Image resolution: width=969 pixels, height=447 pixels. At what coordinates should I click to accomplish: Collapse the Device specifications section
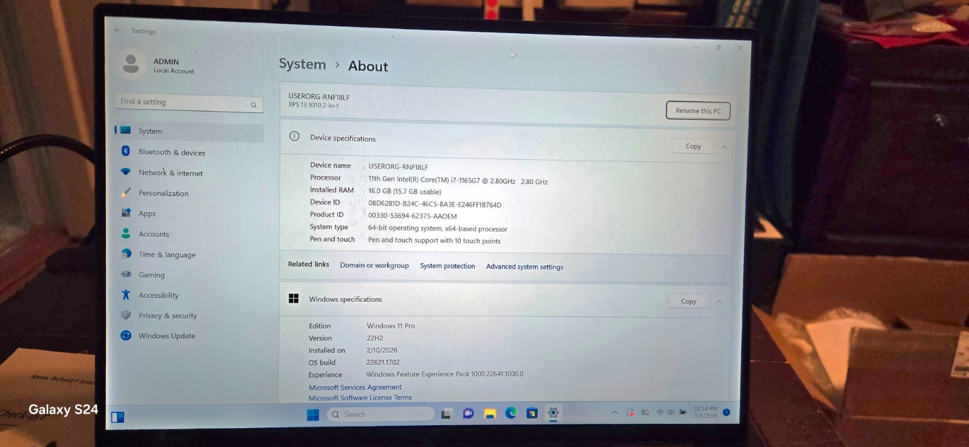pos(724,147)
